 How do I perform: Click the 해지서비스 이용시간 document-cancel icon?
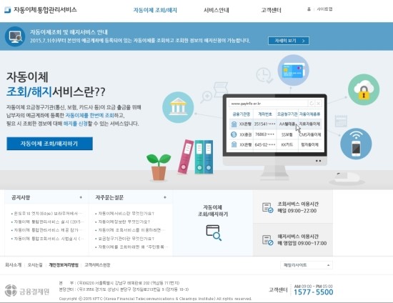click(x=267, y=240)
